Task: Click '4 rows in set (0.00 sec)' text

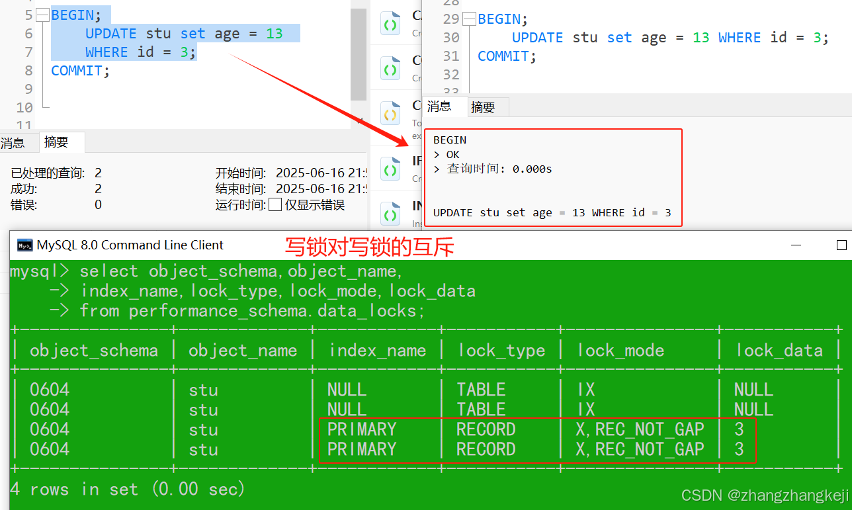Action: [128, 489]
